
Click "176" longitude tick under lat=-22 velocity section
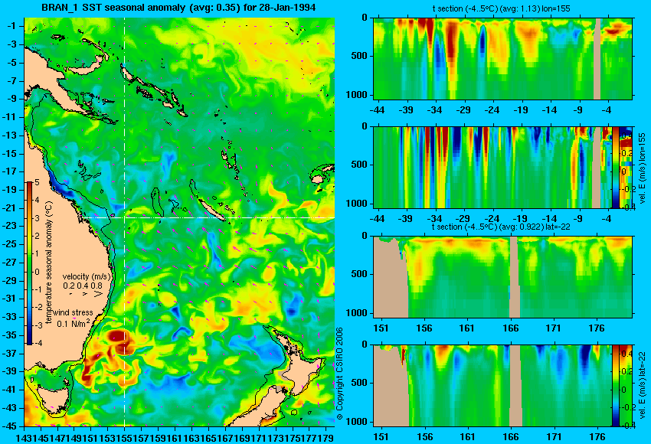coord(597,437)
